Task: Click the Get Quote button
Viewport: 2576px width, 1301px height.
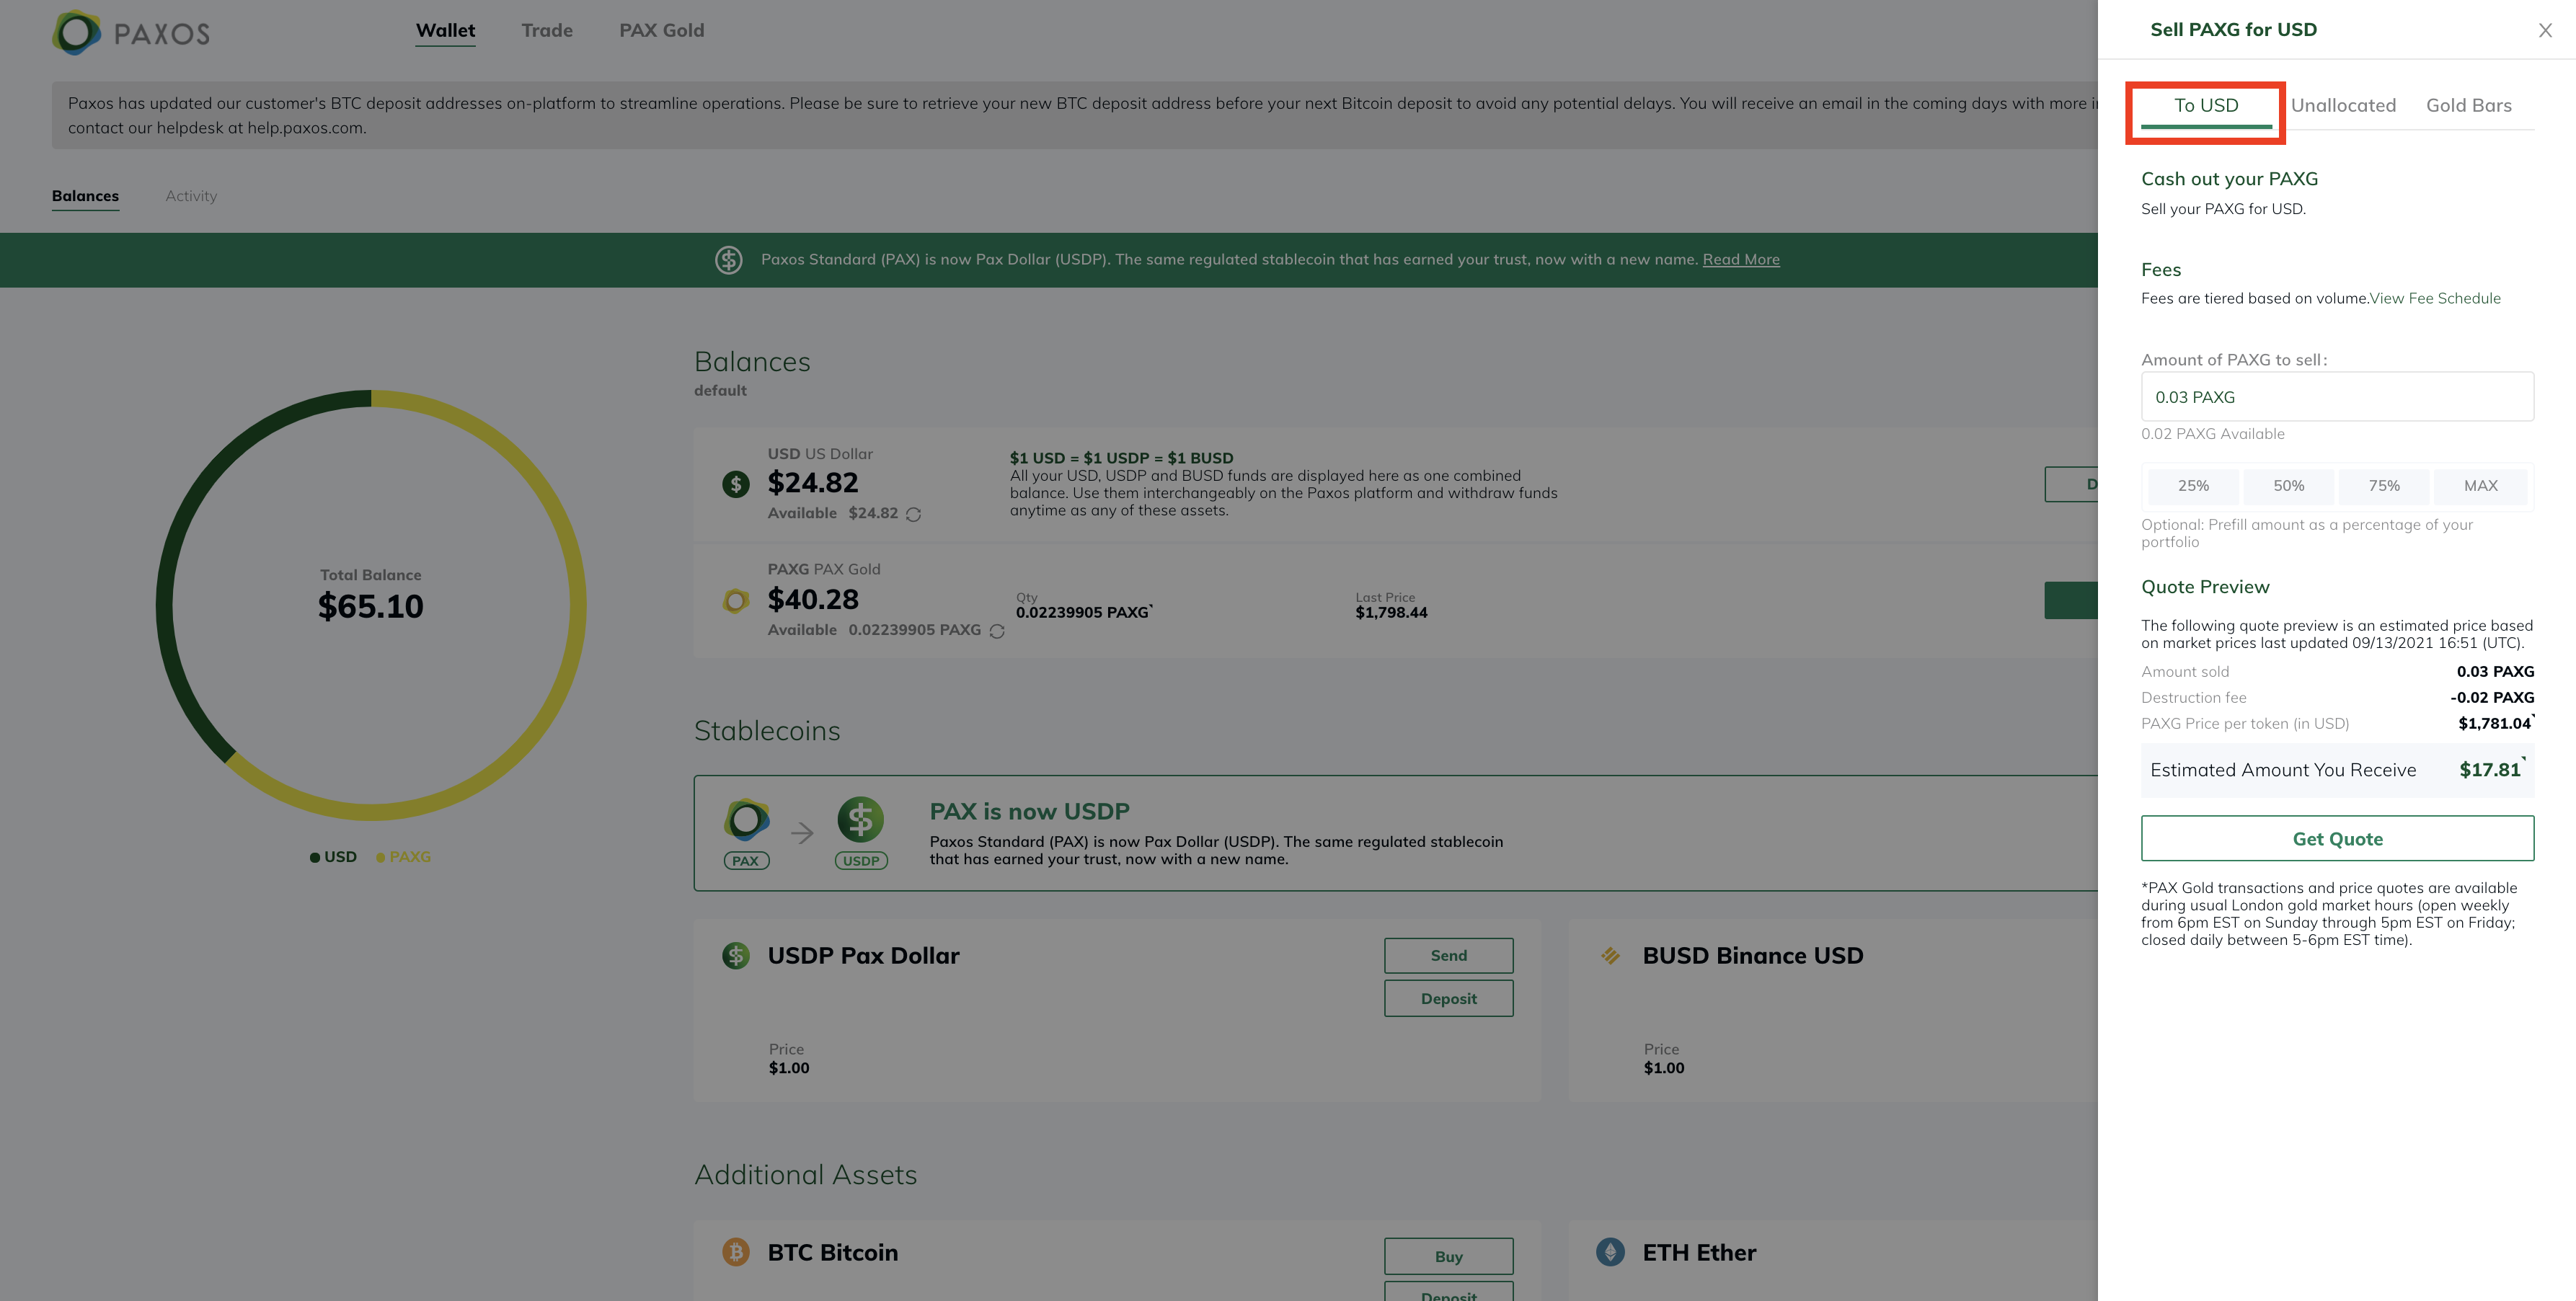Action: pyautogui.click(x=2338, y=839)
